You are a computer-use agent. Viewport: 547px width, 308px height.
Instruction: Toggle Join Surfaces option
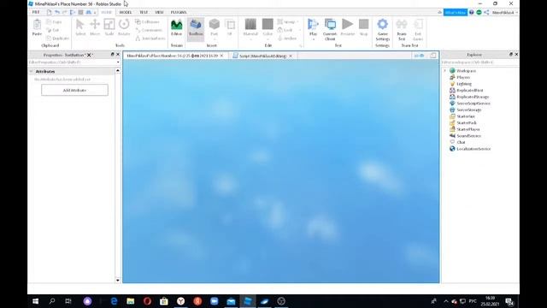pos(150,38)
